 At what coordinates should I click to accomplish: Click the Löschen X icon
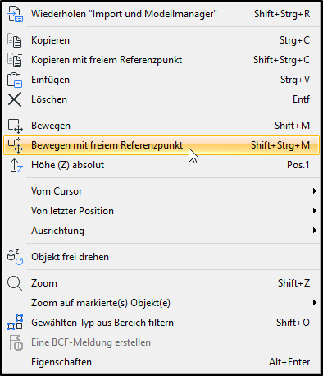15,99
